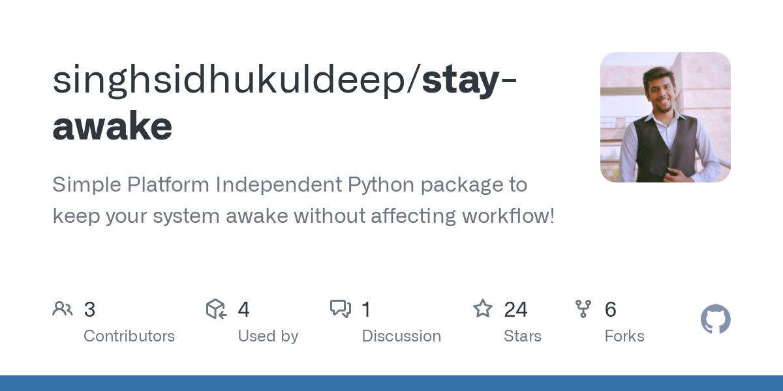Click the discussion count 1
This screenshot has height=391, width=783.
[x=366, y=310]
